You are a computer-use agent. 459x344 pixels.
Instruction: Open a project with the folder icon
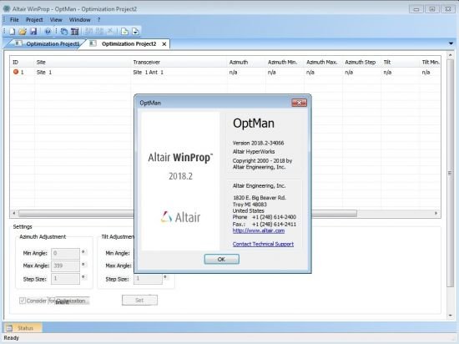(23, 32)
